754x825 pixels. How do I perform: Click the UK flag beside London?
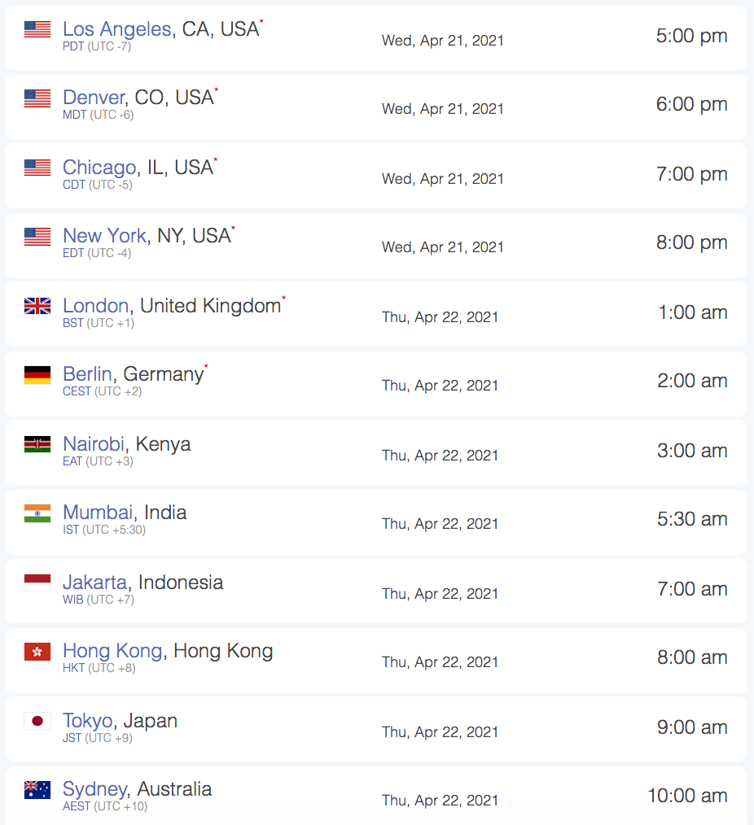tap(37, 306)
